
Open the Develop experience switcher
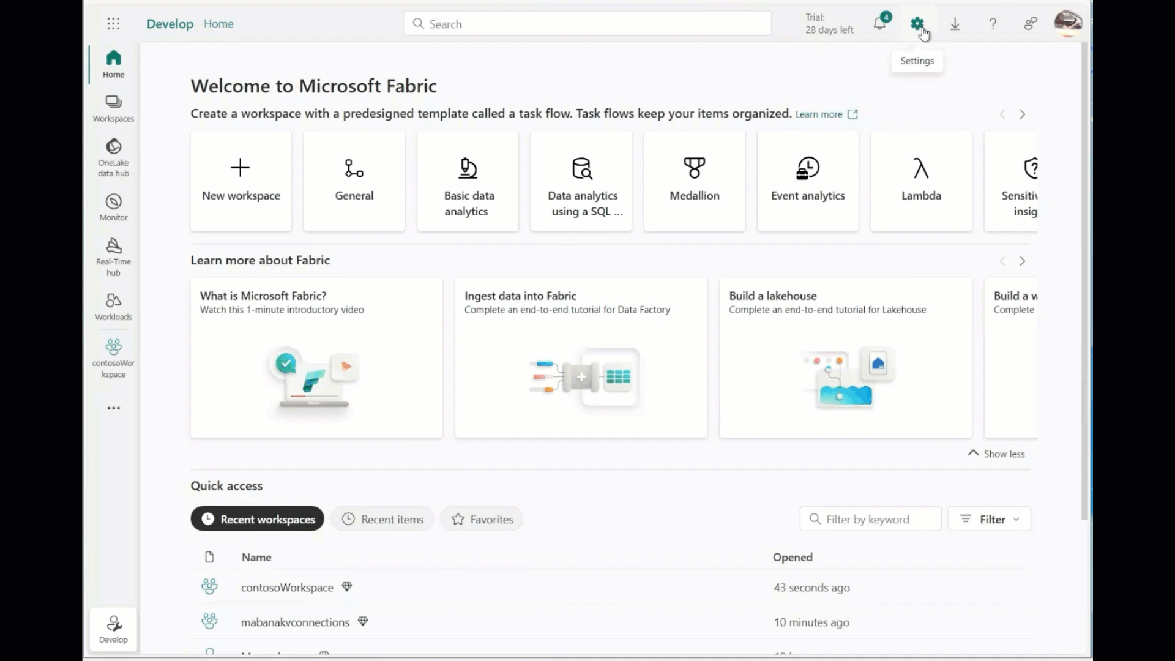(113, 630)
